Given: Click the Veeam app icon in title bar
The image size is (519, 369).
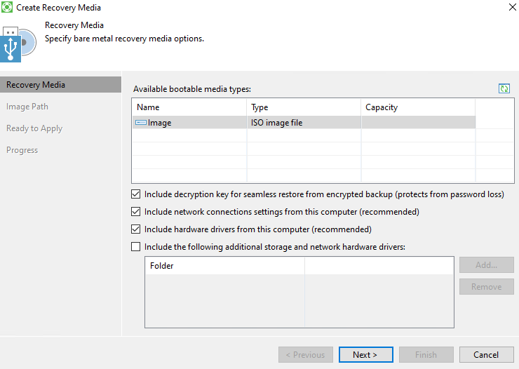Looking at the screenshot, I should tap(8, 8).
